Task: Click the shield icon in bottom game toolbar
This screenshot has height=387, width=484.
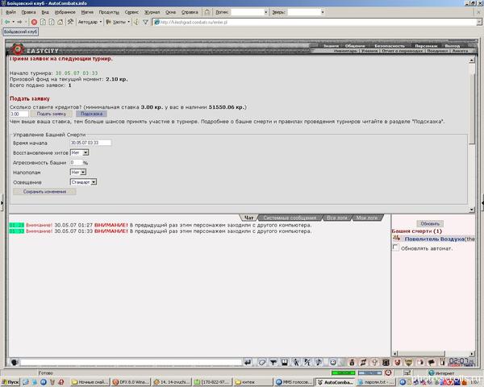Action: [409, 362]
